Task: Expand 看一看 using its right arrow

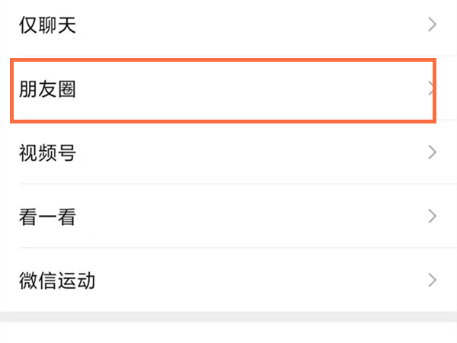Action: click(x=433, y=216)
